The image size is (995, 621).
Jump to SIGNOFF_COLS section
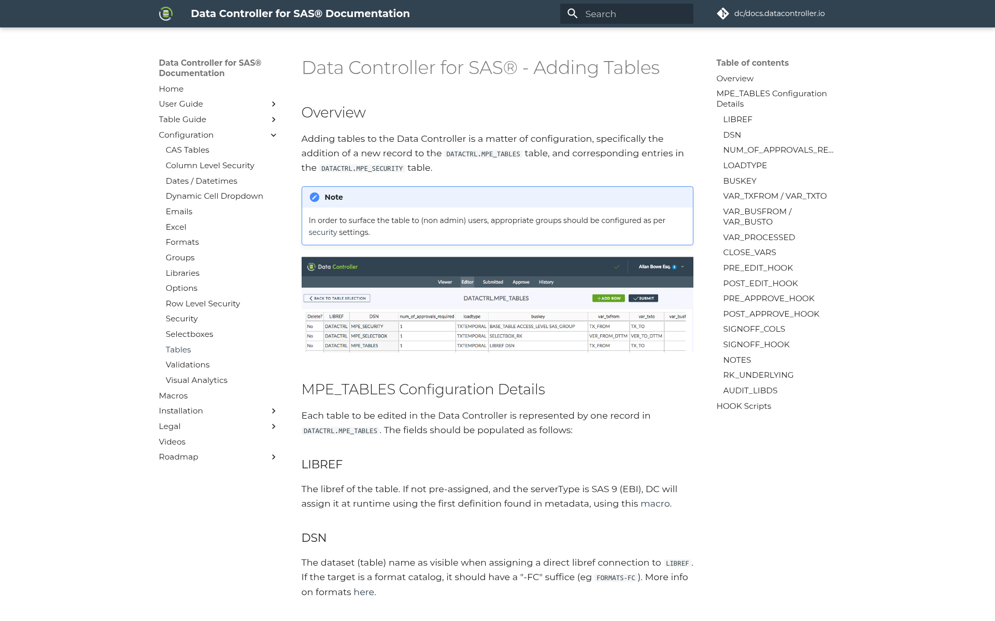coord(754,329)
